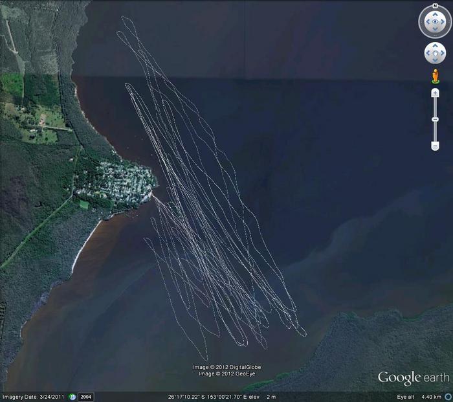Pan map up with Move joystick arrow
The height and width of the screenshot is (402, 453).
[x=435, y=46]
